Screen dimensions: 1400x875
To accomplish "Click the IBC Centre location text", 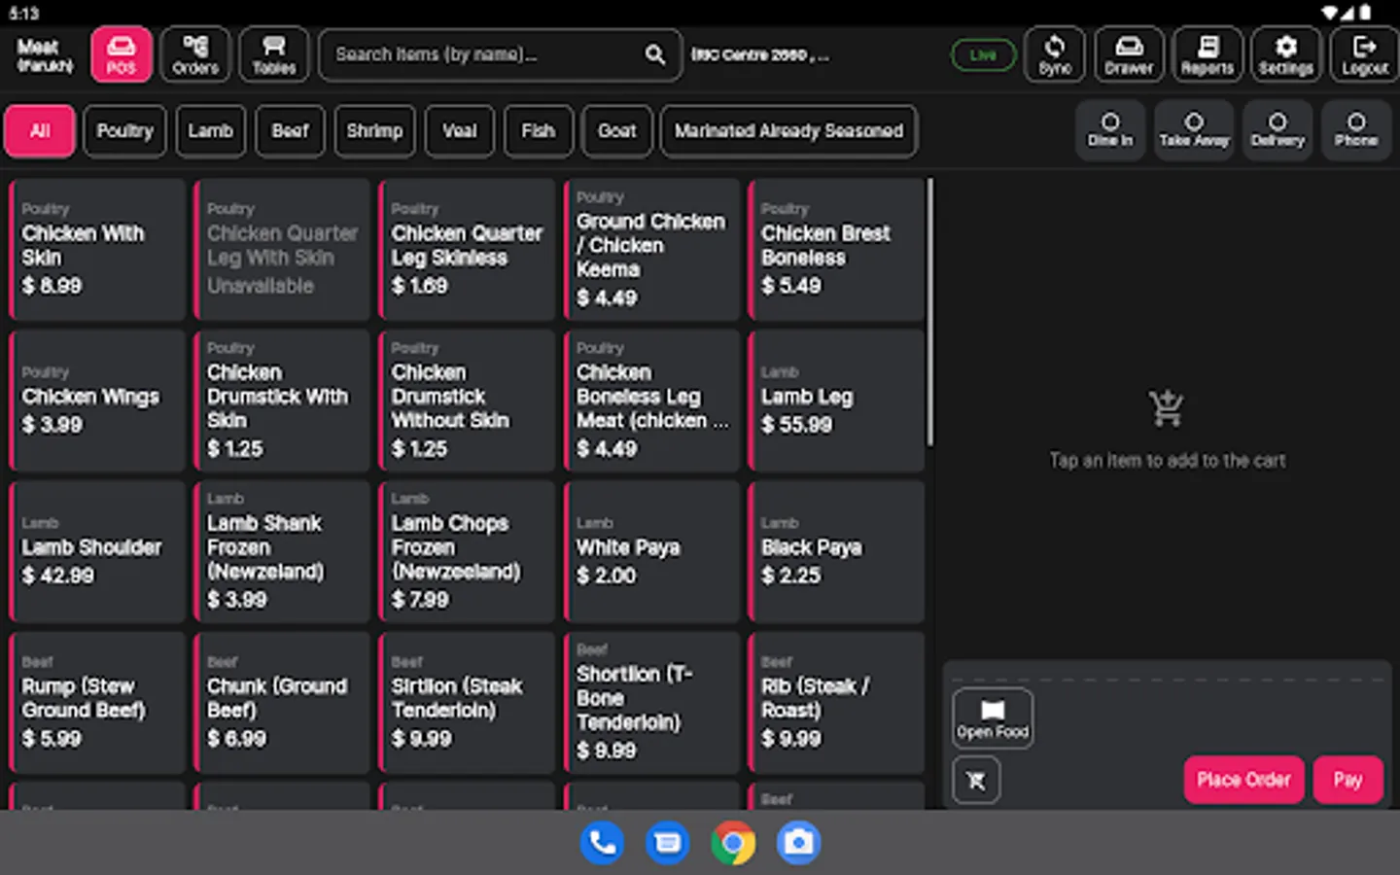I will (x=759, y=55).
